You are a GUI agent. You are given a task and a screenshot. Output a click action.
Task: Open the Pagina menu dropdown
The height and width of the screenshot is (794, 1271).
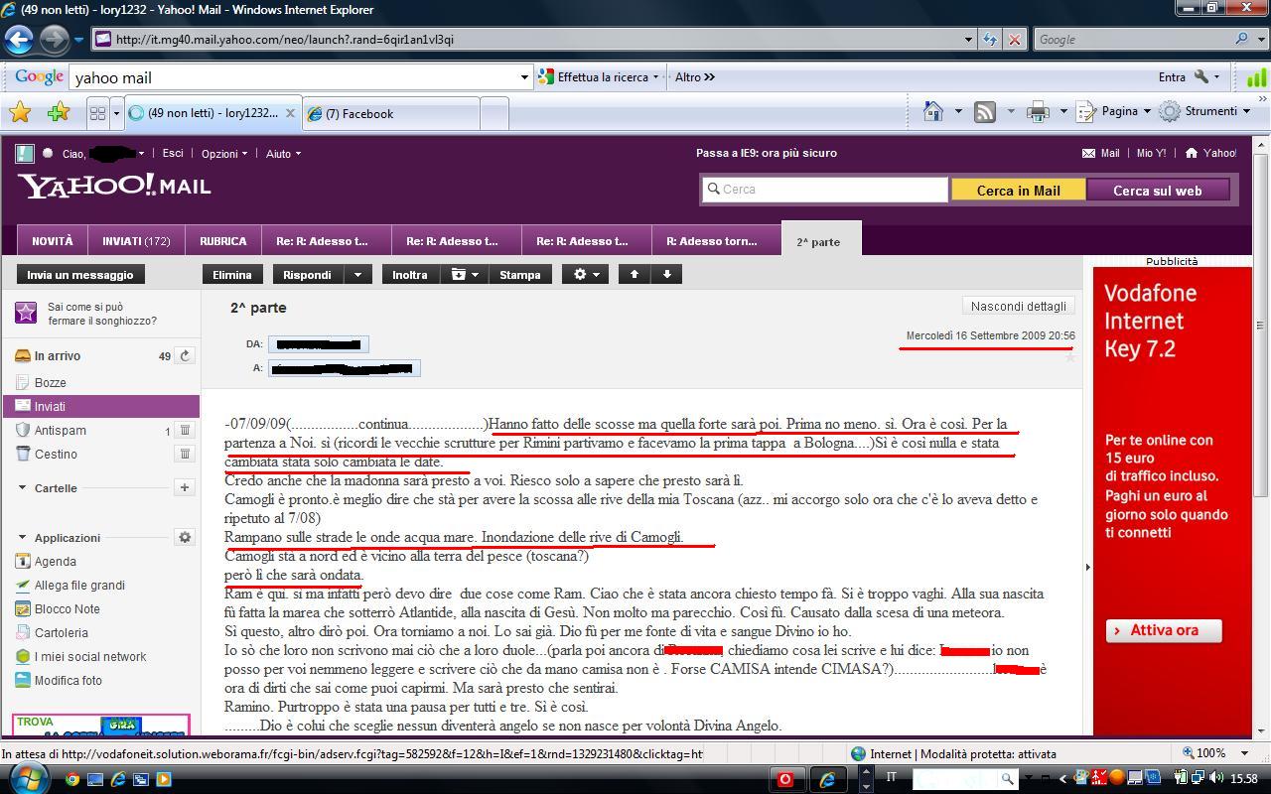[x=1114, y=111]
